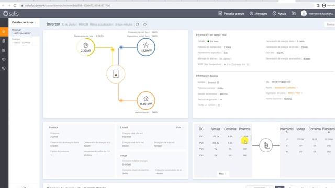Open the Pantalla grande view
This screenshot has width=335, height=188.
click(x=231, y=14)
